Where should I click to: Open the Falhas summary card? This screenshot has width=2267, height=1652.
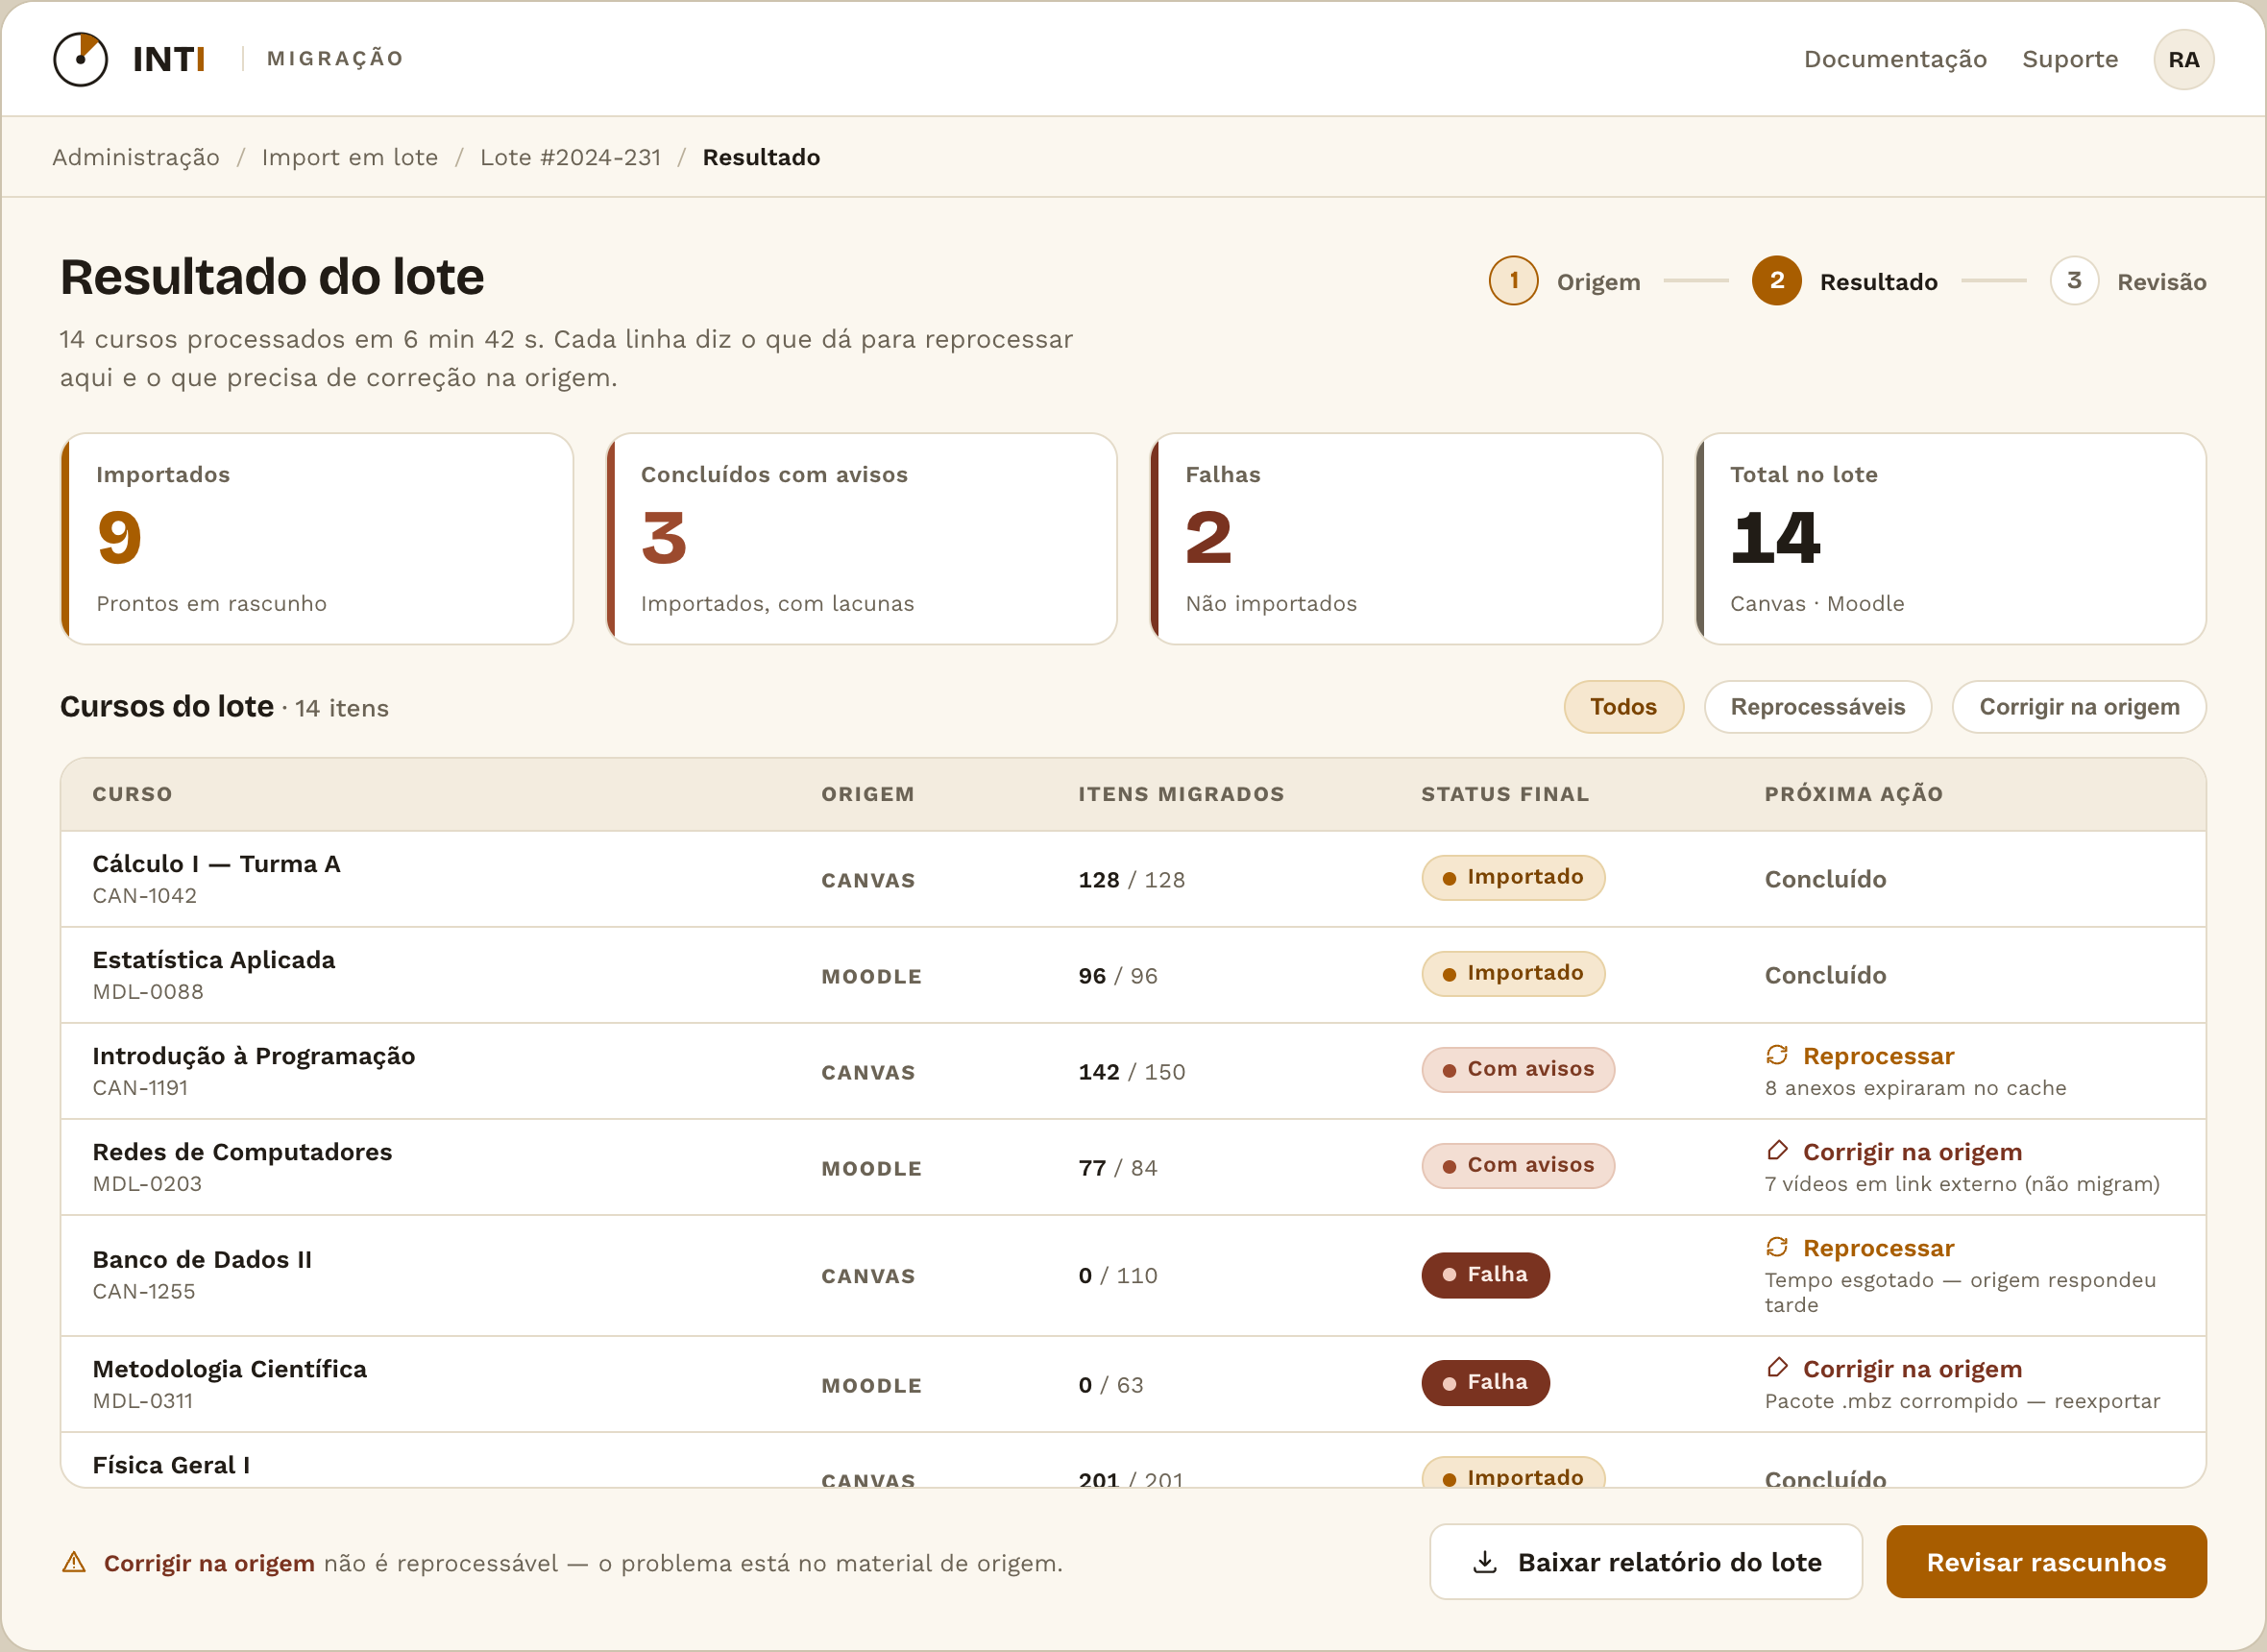click(1406, 539)
